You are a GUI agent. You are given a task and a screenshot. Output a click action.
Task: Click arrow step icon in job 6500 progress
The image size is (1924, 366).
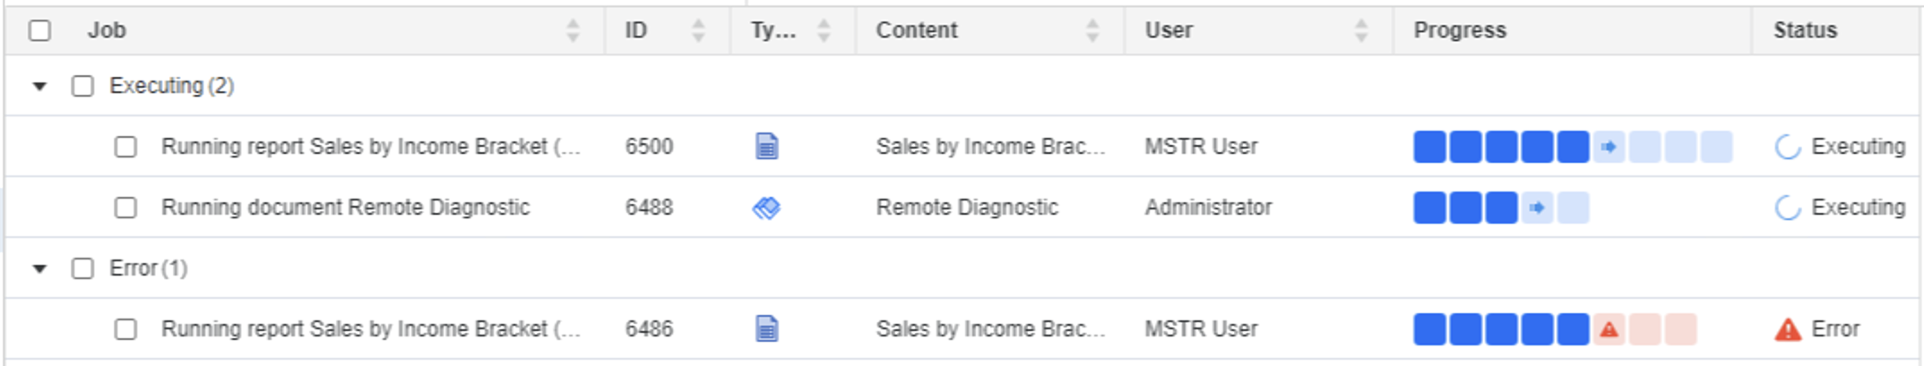(1609, 147)
